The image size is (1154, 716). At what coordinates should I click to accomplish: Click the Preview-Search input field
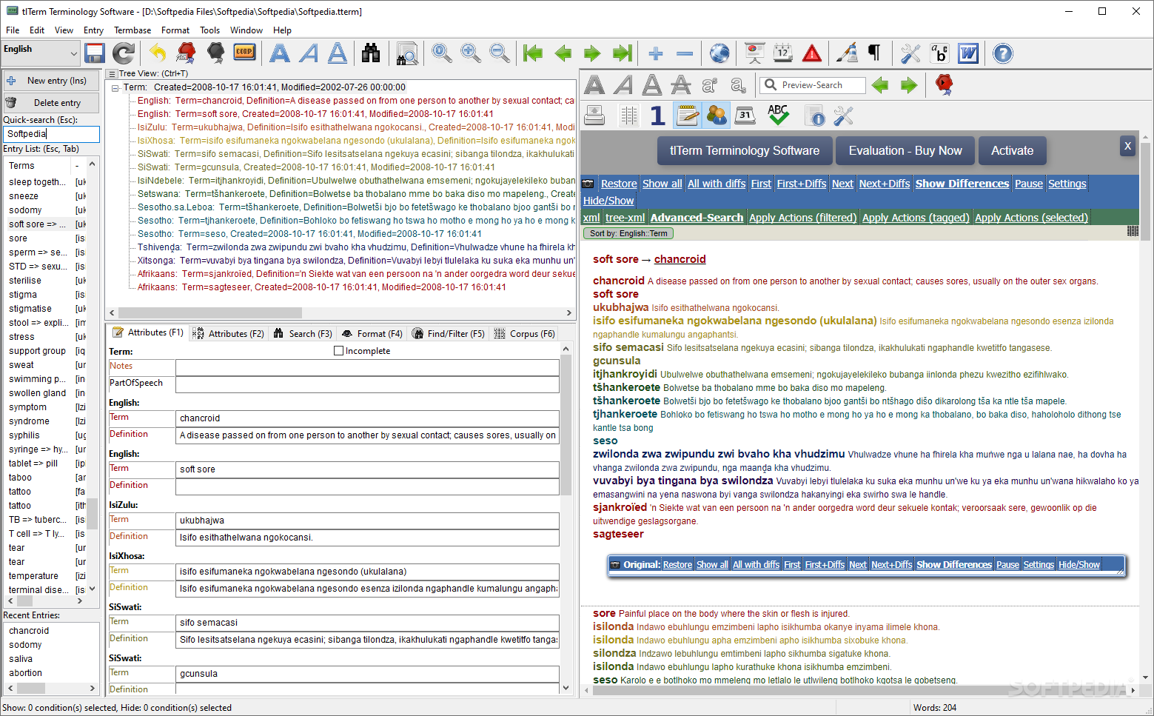point(813,85)
